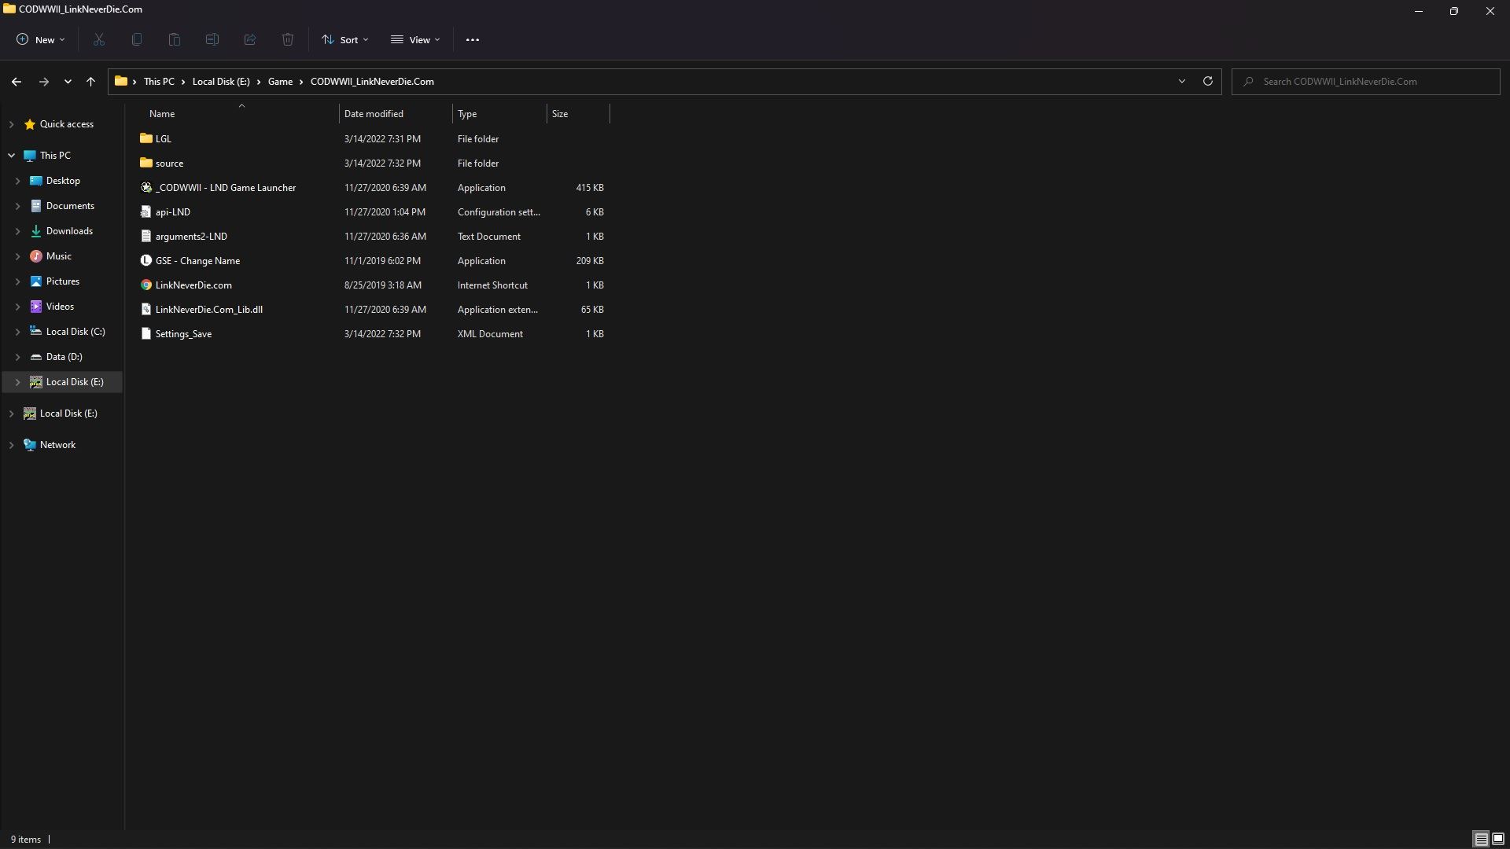This screenshot has width=1510, height=849.
Task: Go up one folder level
Action: pos(90,82)
